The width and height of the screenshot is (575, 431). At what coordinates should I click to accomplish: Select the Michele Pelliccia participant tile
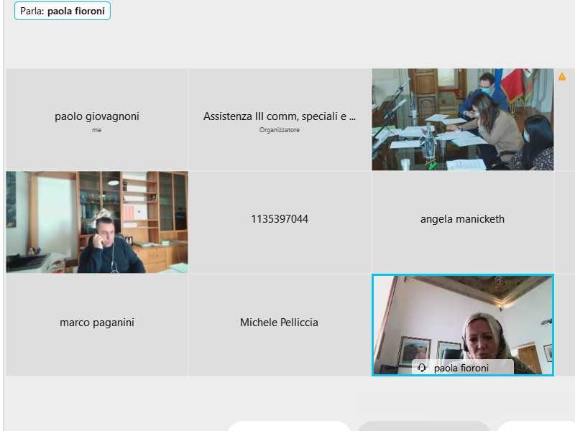click(x=280, y=325)
